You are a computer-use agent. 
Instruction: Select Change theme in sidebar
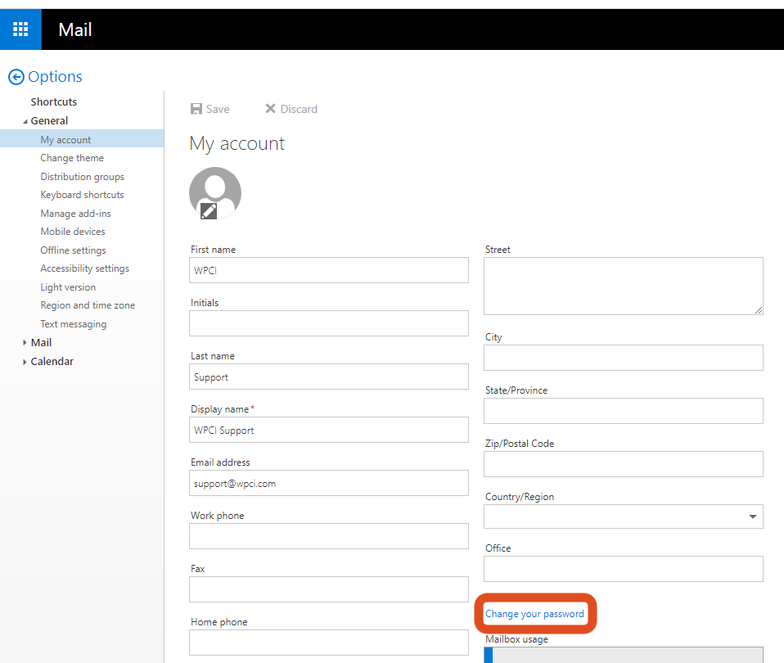coord(72,158)
